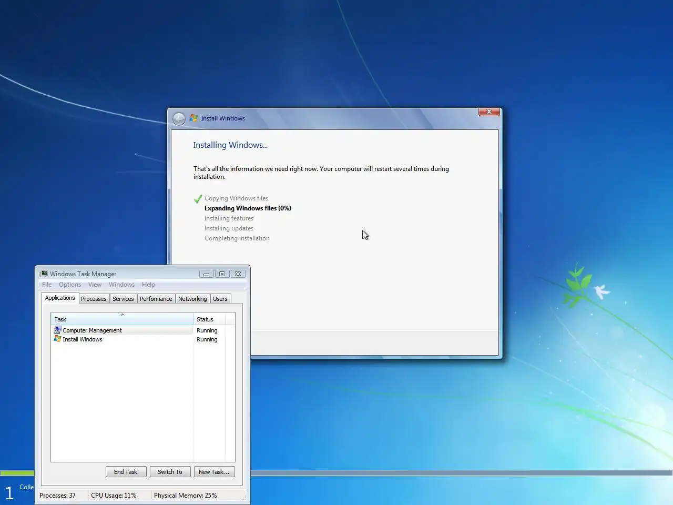
Task: Click the New Task... button
Action: (214, 472)
